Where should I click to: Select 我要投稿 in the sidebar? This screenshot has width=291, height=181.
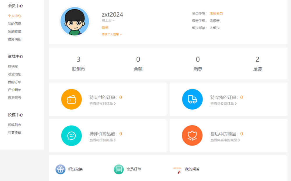(x=15, y=133)
